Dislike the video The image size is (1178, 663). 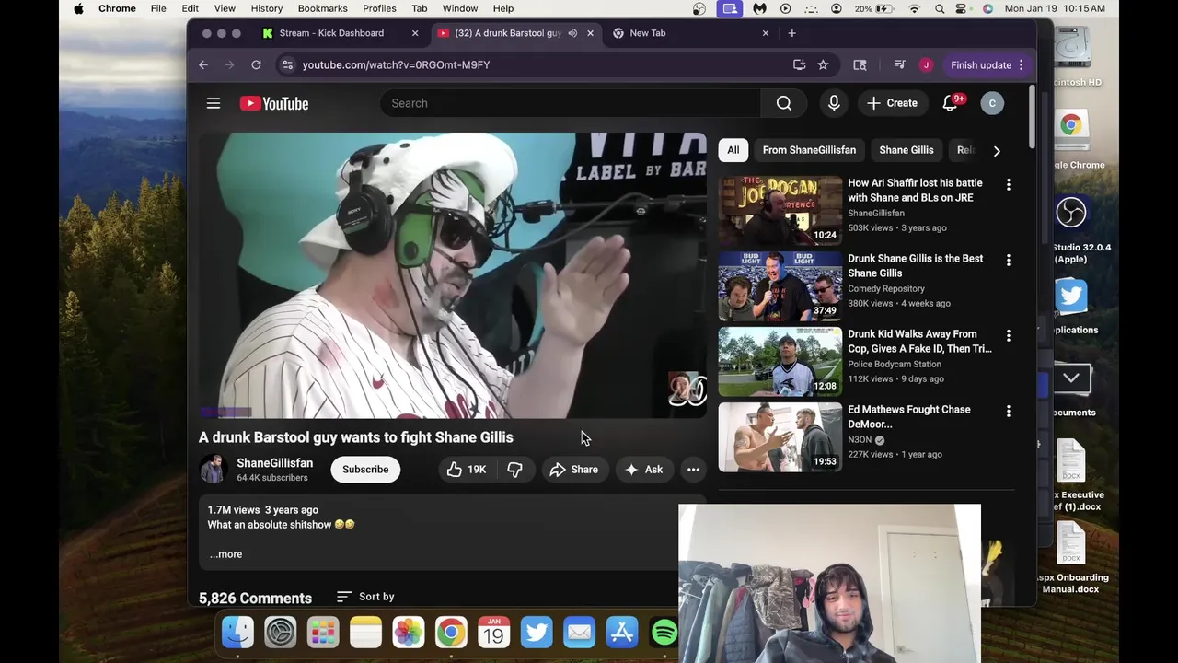(x=514, y=470)
